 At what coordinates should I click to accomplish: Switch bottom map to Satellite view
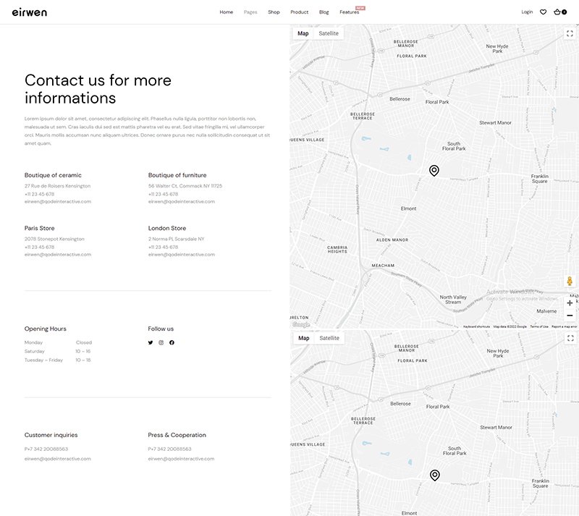pos(329,338)
